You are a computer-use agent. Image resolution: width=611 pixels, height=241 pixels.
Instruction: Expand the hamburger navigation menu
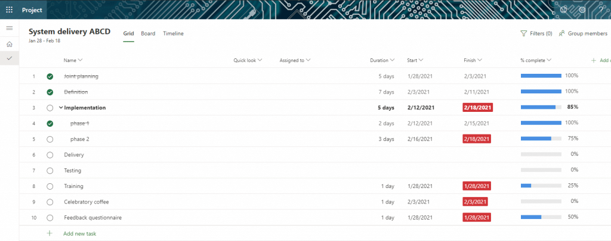[9, 29]
